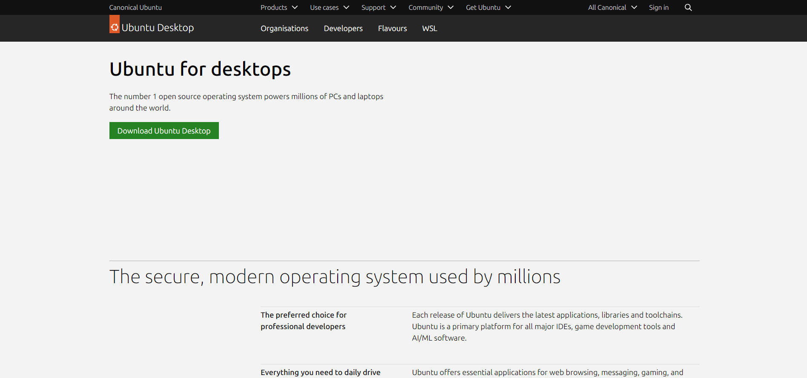This screenshot has width=807, height=378.
Task: Select the Developers navigation item
Action: [x=343, y=28]
